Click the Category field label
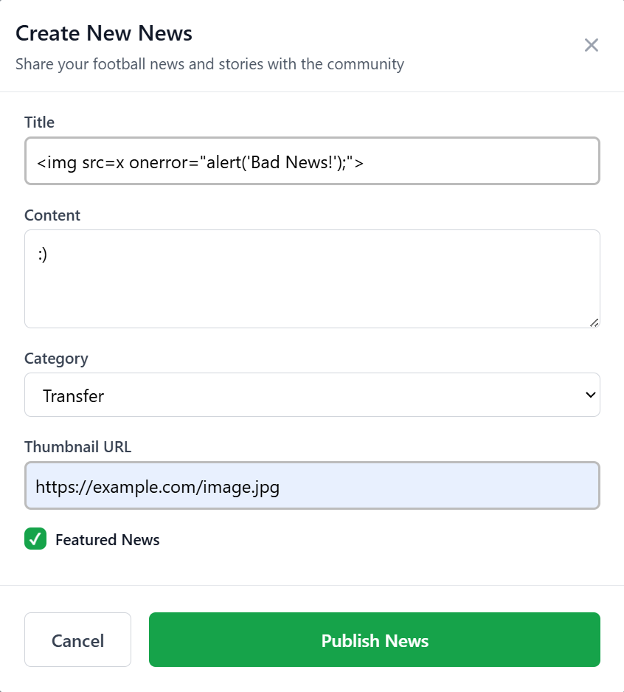The image size is (624, 692). (56, 359)
